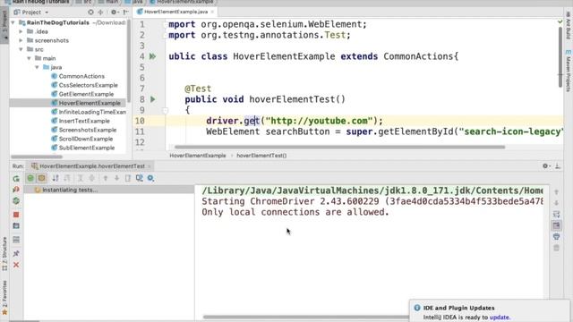Click "http://youtube.com" string on line 10
The image size is (573, 322).
(319, 121)
